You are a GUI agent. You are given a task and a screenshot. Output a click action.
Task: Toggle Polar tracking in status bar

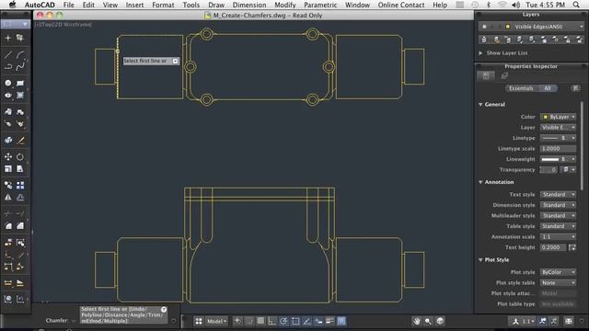(x=283, y=321)
